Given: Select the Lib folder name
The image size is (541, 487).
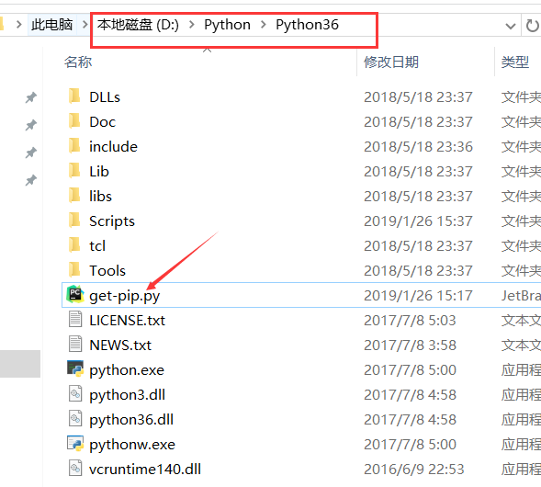Looking at the screenshot, I should coord(99,172).
